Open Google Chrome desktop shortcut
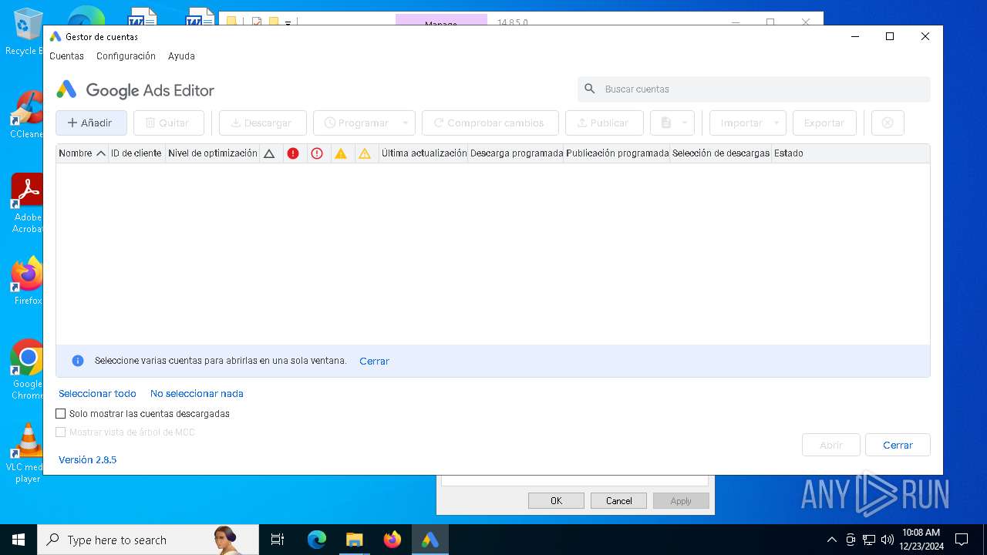This screenshot has height=555, width=987. [28, 370]
